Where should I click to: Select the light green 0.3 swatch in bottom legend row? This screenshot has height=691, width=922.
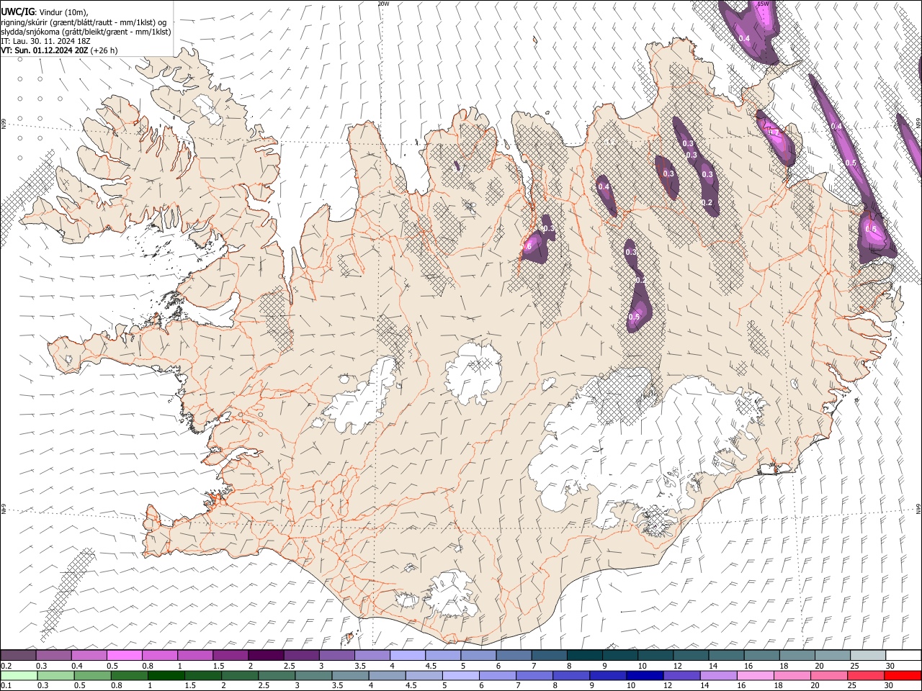[55, 675]
